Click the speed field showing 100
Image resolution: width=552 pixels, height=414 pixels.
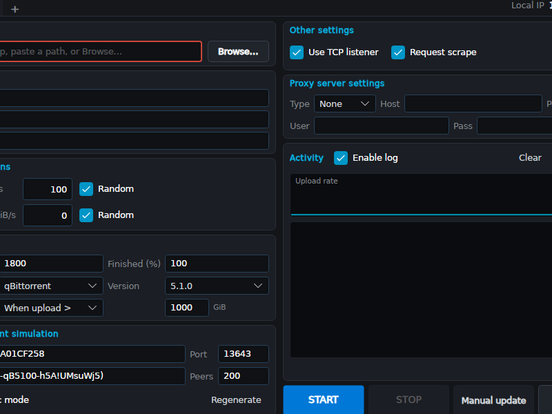48,189
